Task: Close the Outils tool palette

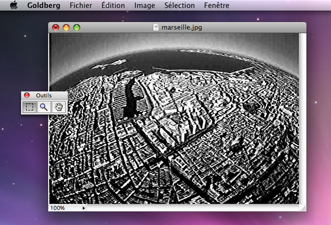Action: tap(27, 95)
